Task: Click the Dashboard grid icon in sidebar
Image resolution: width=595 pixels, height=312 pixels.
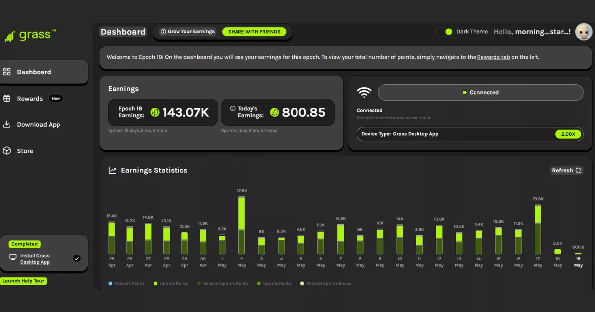Action: [x=7, y=72]
